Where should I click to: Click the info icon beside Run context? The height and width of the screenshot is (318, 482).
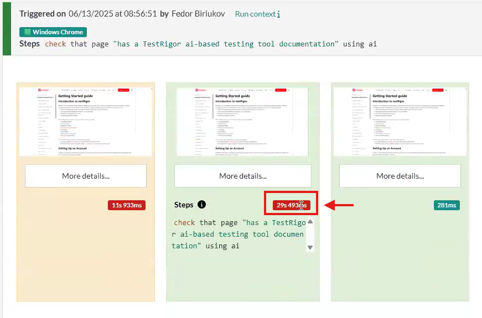278,14
